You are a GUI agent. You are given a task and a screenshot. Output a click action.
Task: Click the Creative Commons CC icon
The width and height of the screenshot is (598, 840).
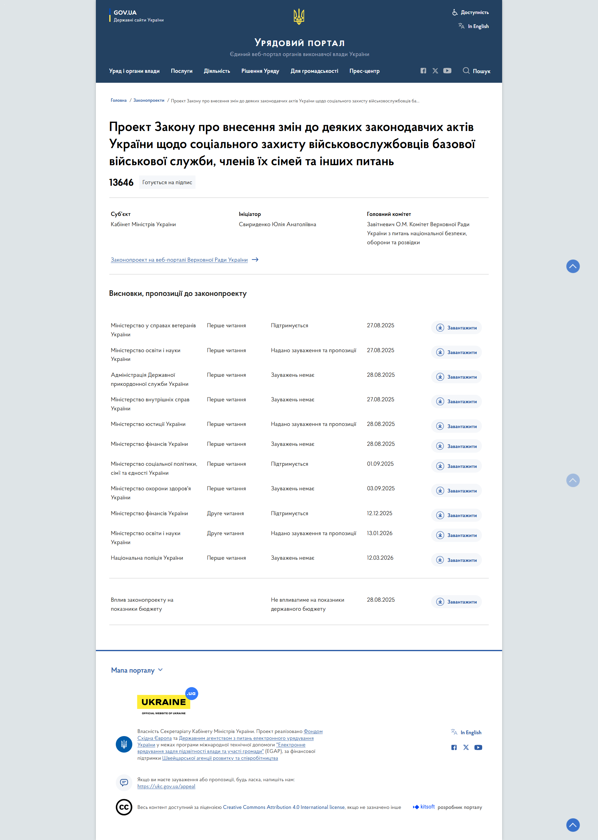click(124, 807)
